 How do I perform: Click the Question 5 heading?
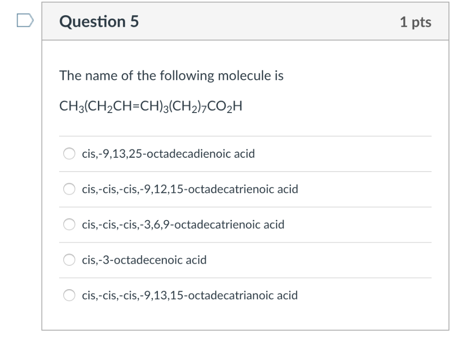(x=99, y=22)
